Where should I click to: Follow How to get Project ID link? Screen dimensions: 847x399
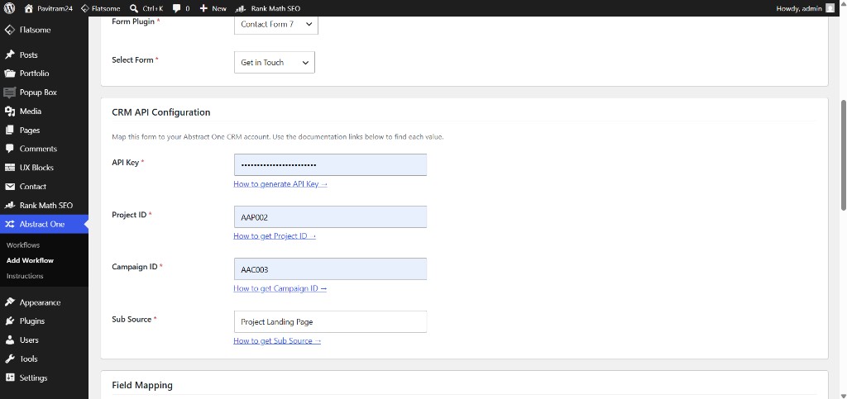[275, 236]
